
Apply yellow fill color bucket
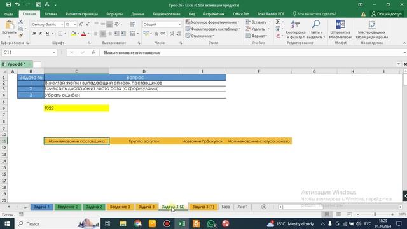(x=74, y=34)
